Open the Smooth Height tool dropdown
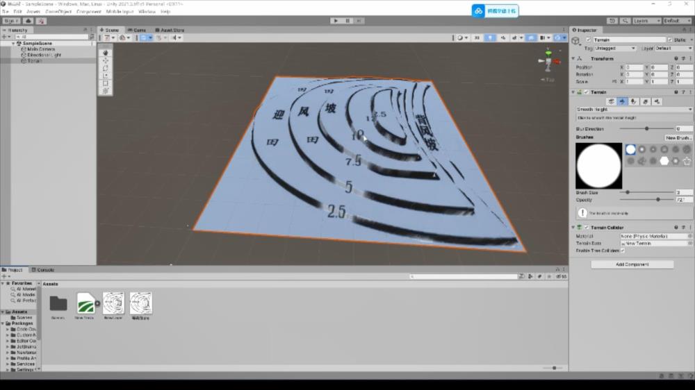 634,110
